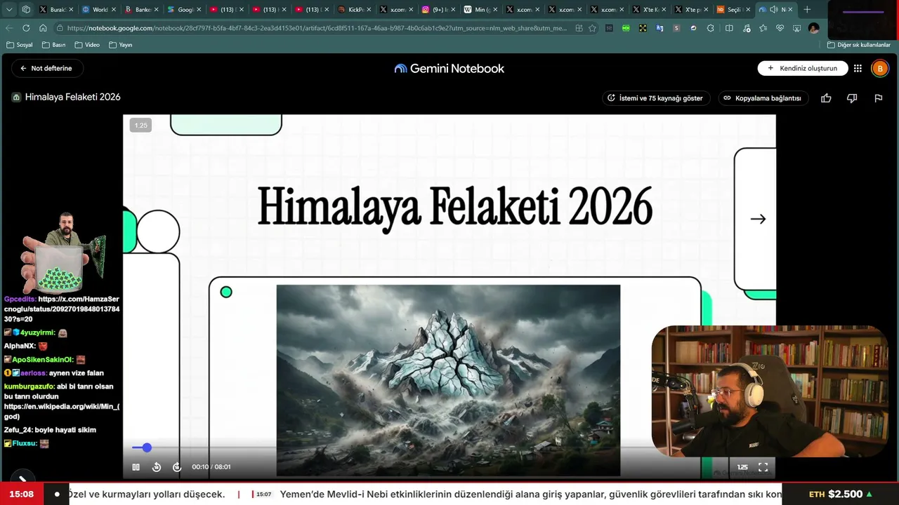The height and width of the screenshot is (505, 899).
Task: Open the Basın bookmarks folder
Action: 53,45
